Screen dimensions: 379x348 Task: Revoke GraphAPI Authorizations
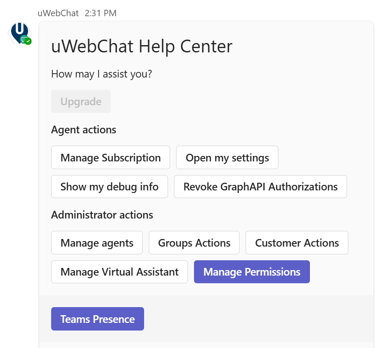pos(260,187)
